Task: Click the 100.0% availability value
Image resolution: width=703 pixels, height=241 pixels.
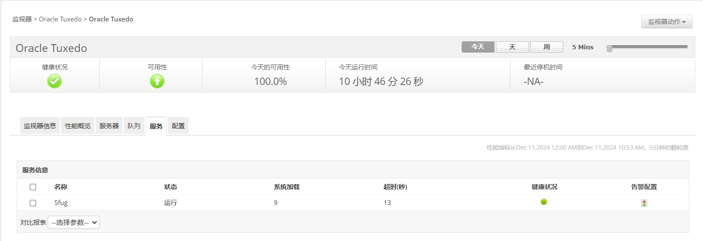Action: coord(270,81)
